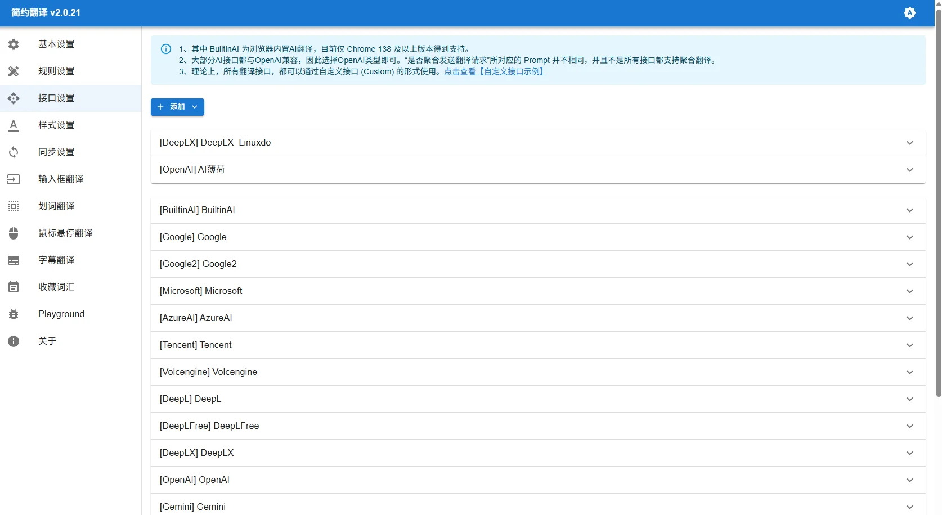Click the info icon beside 关于
This screenshot has width=942, height=515.
[x=14, y=341]
